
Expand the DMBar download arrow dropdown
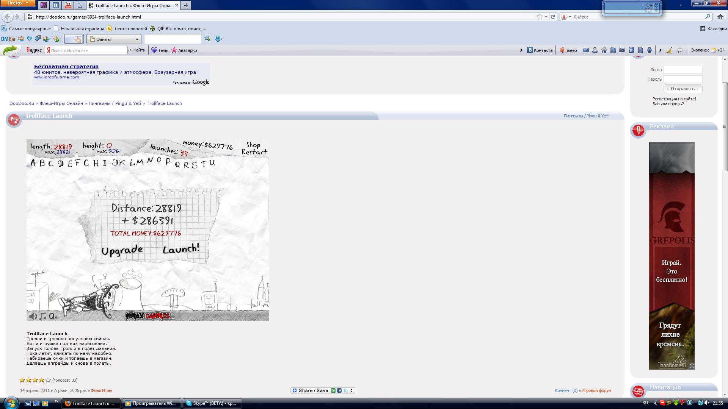click(x=218, y=39)
